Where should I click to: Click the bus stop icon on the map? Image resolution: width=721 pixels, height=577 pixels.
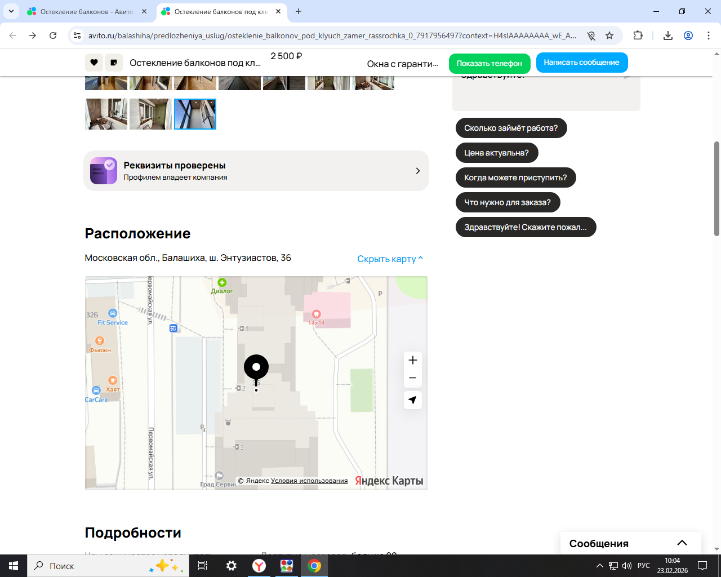coord(173,328)
